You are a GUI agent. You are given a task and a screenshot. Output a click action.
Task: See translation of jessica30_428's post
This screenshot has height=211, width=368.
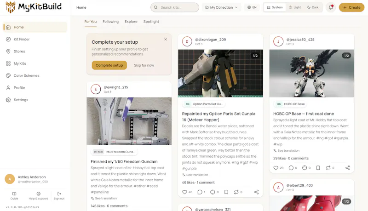(x=286, y=150)
